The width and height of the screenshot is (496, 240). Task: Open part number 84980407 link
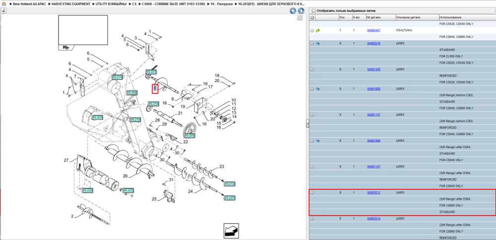click(373, 30)
